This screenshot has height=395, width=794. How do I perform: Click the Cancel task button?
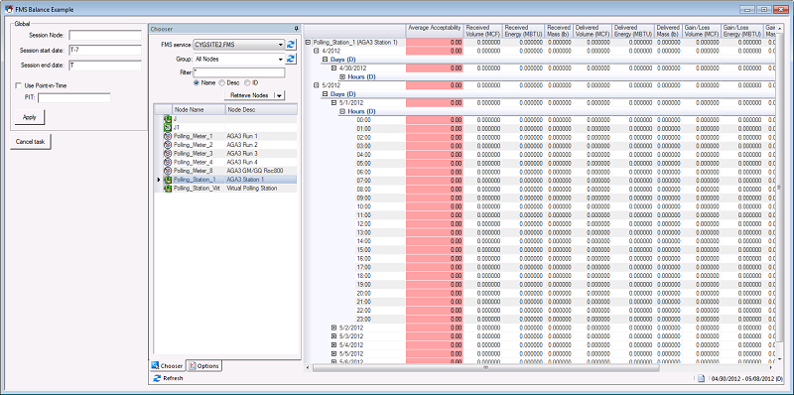31,142
